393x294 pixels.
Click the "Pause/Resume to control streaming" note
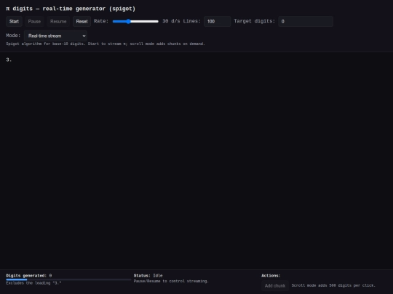click(171, 281)
